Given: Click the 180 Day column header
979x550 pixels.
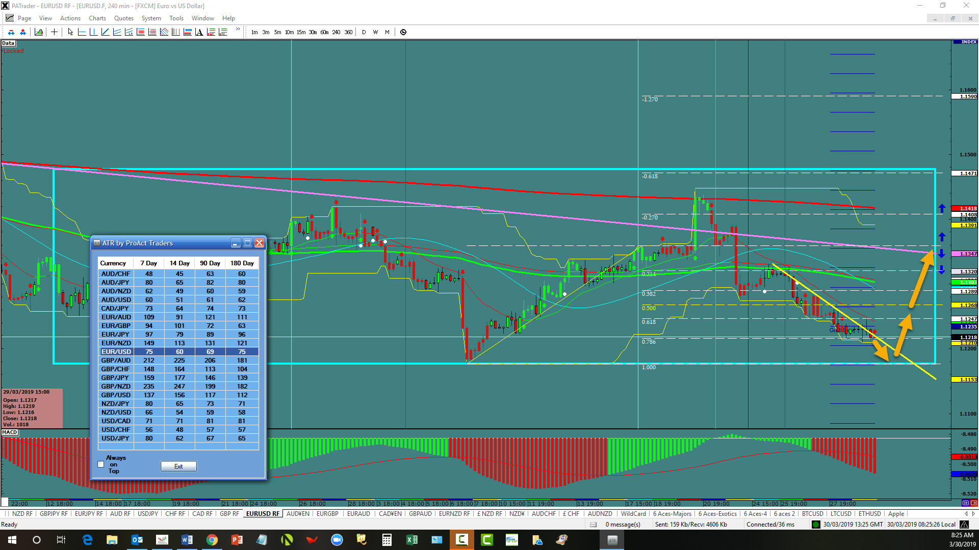Looking at the screenshot, I should pyautogui.click(x=242, y=263).
